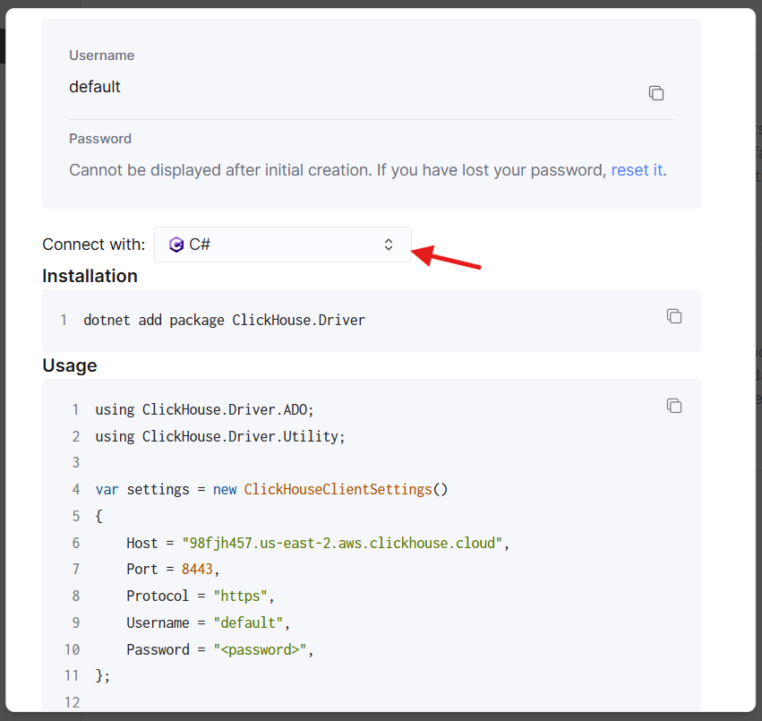The width and height of the screenshot is (762, 721).
Task: Open the Connect with language dropdown
Action: [x=282, y=244]
